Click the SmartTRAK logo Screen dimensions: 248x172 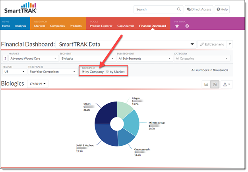pyautogui.click(x=21, y=8)
